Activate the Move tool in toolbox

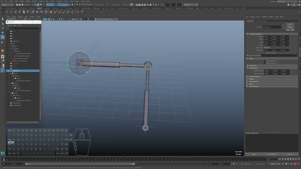pos(2,32)
